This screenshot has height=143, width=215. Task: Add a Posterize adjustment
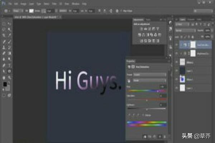[x=145, y=41]
